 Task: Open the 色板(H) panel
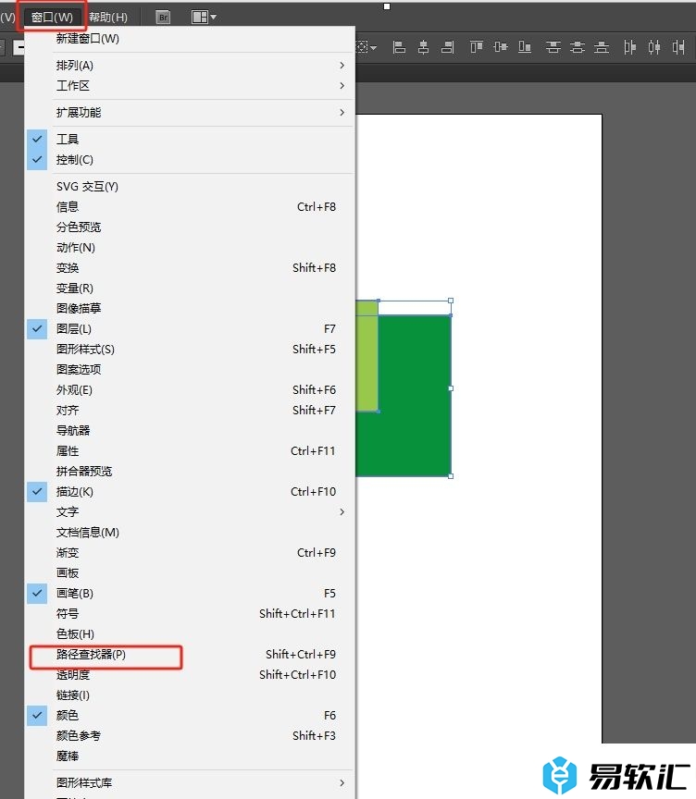pos(190,633)
